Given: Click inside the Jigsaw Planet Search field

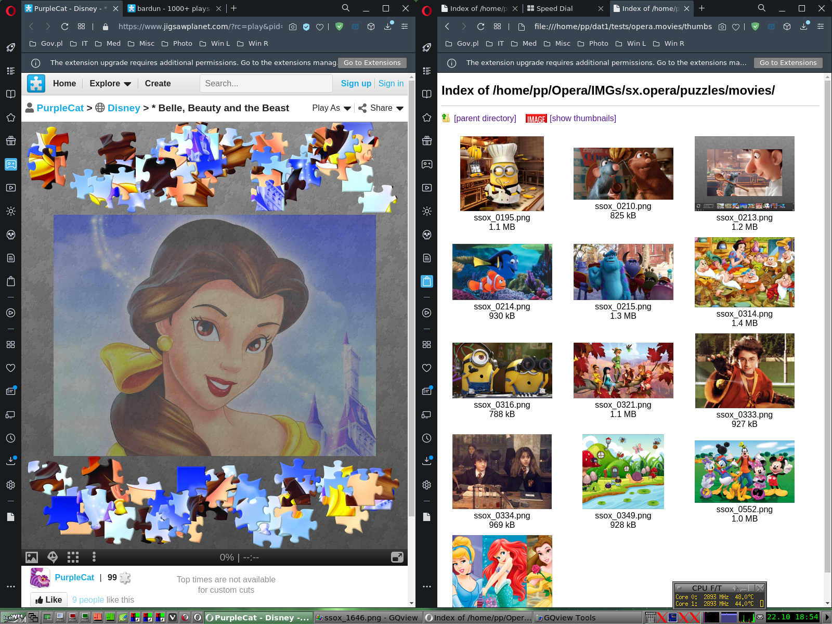Looking at the screenshot, I should 266,83.
